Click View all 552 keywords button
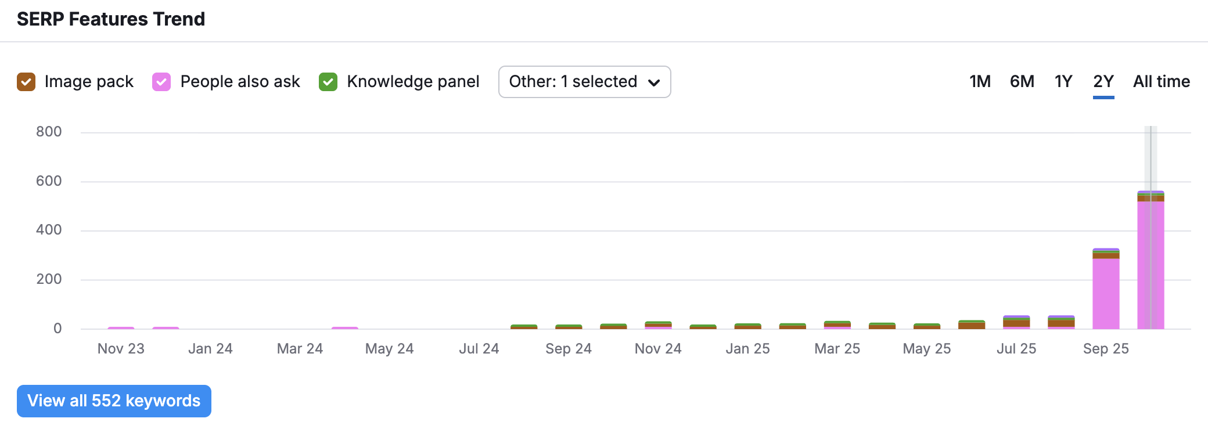Image resolution: width=1208 pixels, height=440 pixels. pos(114,401)
